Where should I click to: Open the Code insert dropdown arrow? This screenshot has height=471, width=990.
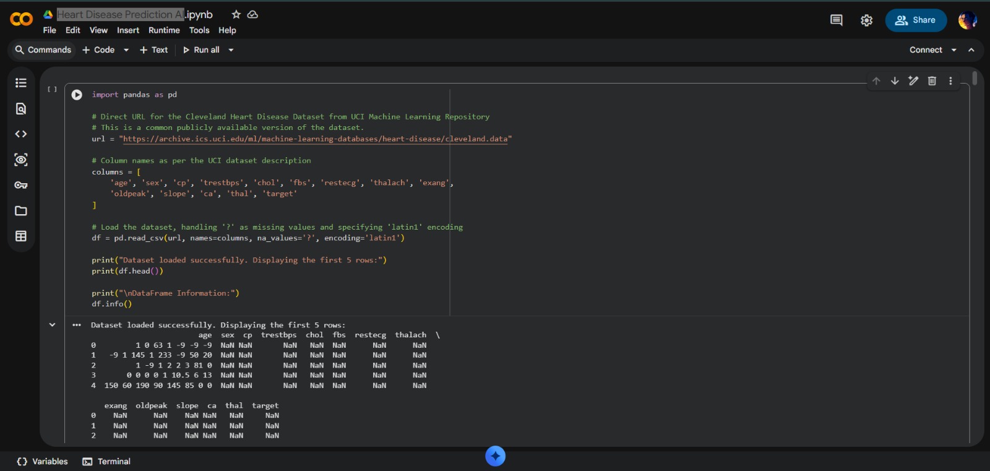point(126,50)
